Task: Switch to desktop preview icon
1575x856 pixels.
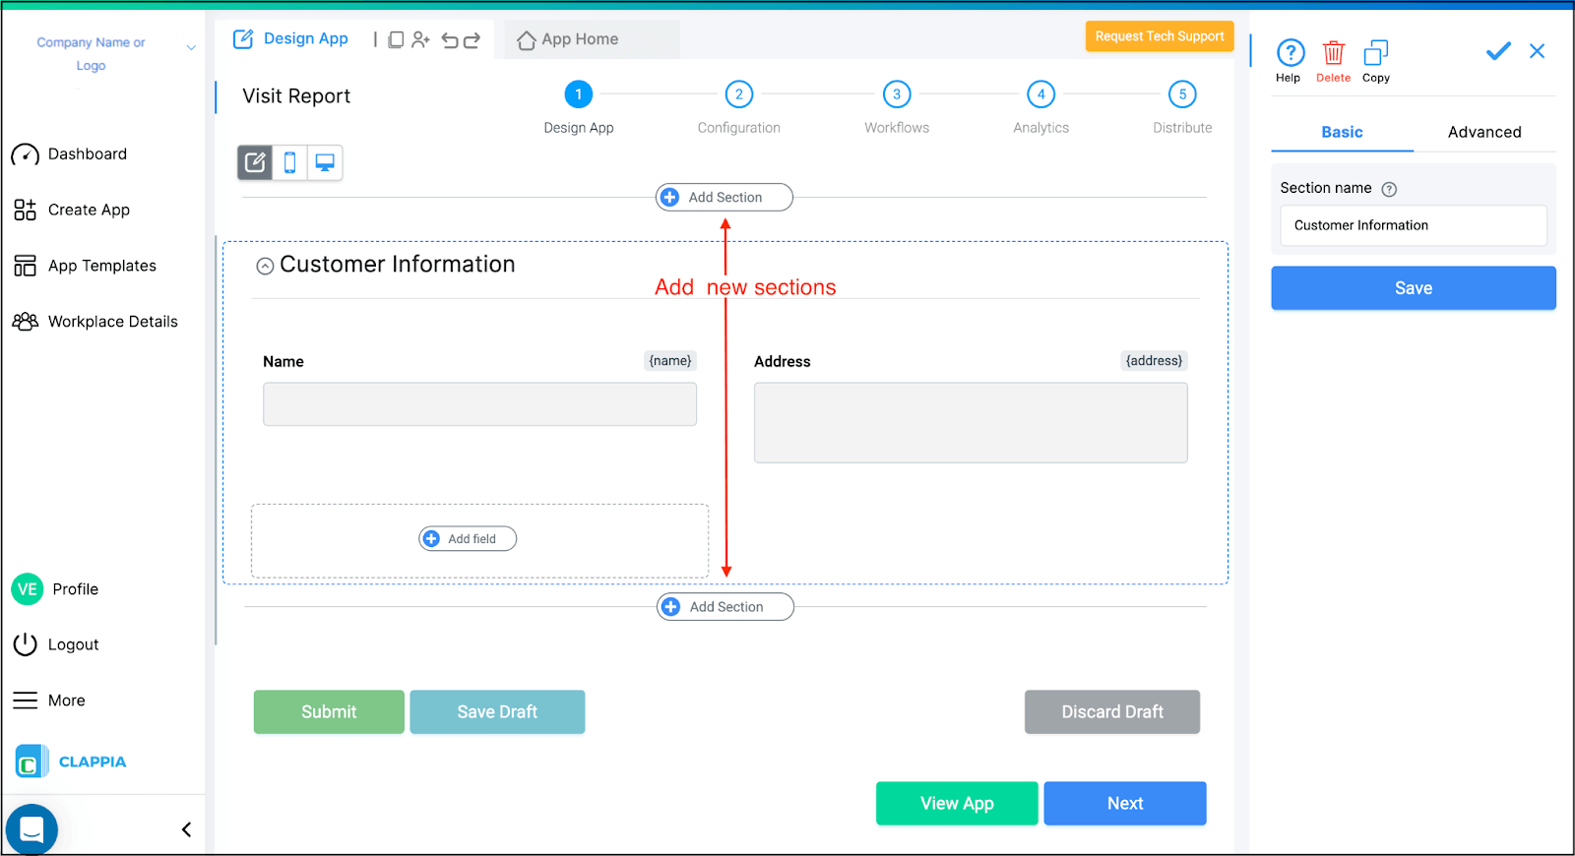Action: (325, 162)
